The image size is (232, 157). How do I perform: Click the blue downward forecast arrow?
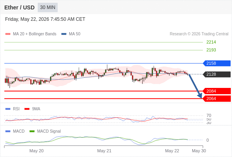click(195, 86)
